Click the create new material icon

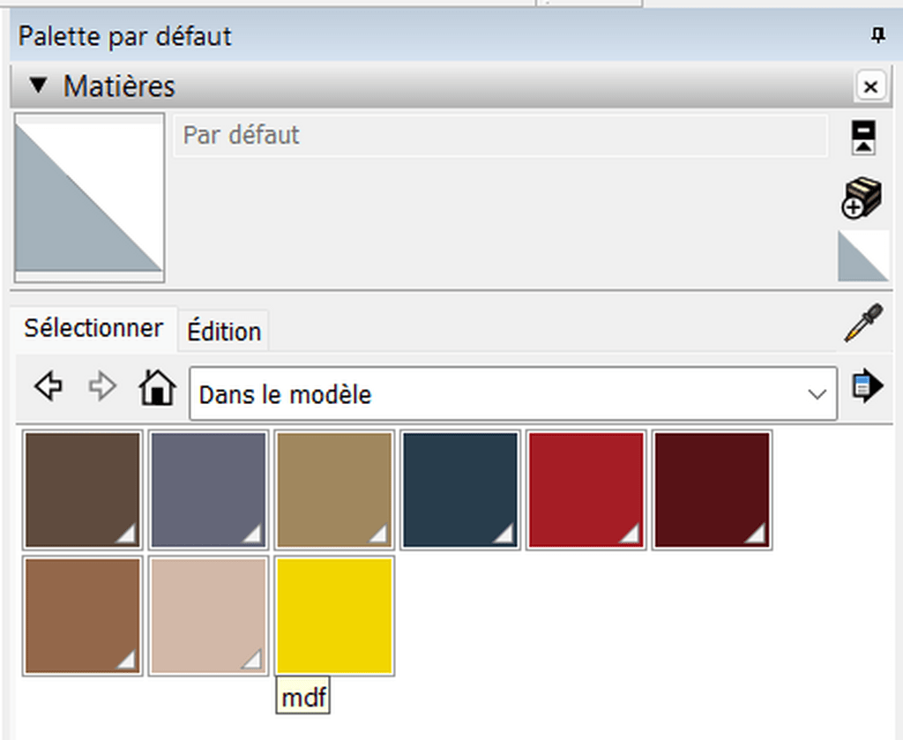(862, 197)
